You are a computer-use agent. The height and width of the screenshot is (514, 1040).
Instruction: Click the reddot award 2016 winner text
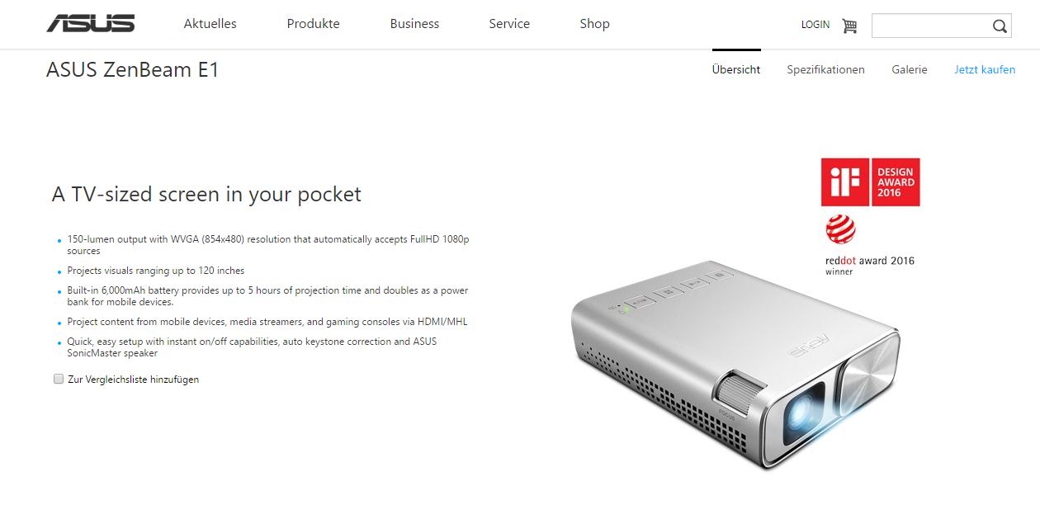tap(870, 266)
